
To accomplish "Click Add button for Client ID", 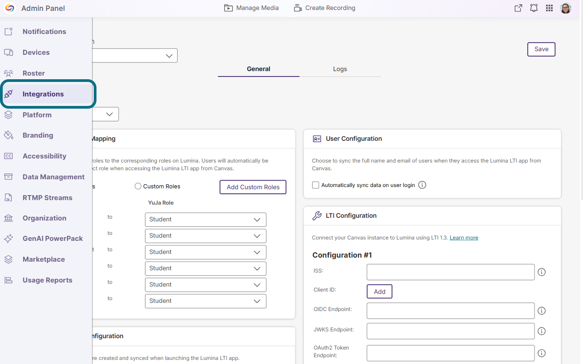I will (x=380, y=292).
